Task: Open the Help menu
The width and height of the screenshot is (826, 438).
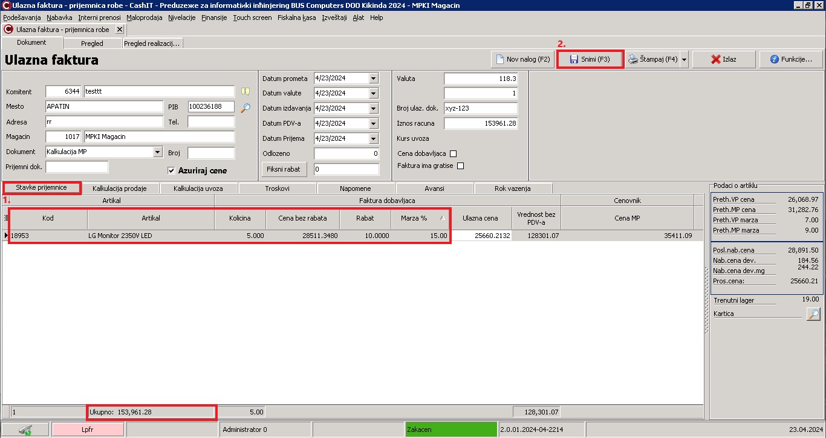Action: 377,18
